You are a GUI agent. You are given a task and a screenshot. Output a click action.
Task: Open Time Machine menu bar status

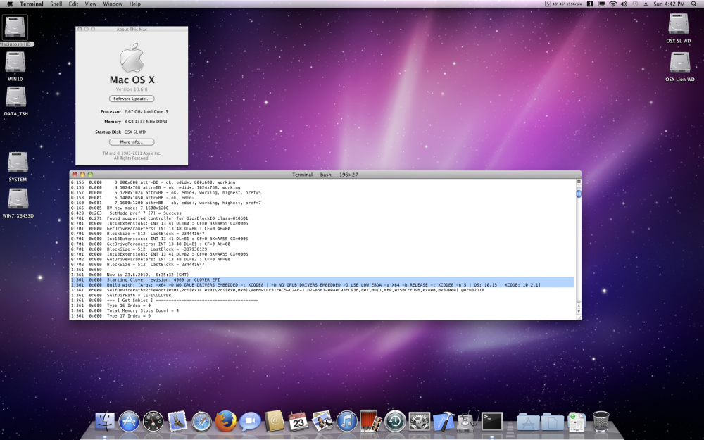(x=635, y=4)
